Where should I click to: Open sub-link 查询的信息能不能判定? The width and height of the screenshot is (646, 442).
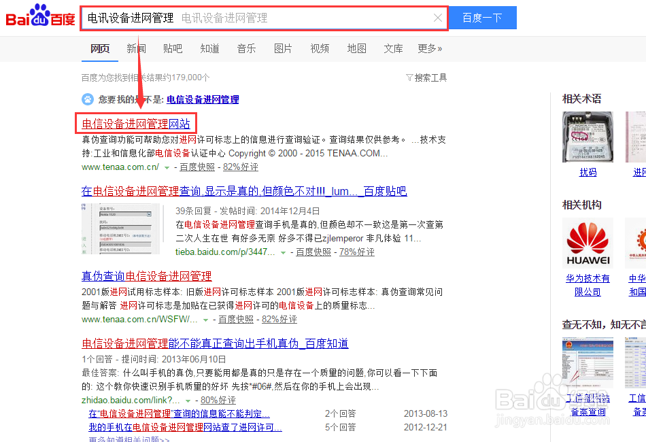pos(180,413)
